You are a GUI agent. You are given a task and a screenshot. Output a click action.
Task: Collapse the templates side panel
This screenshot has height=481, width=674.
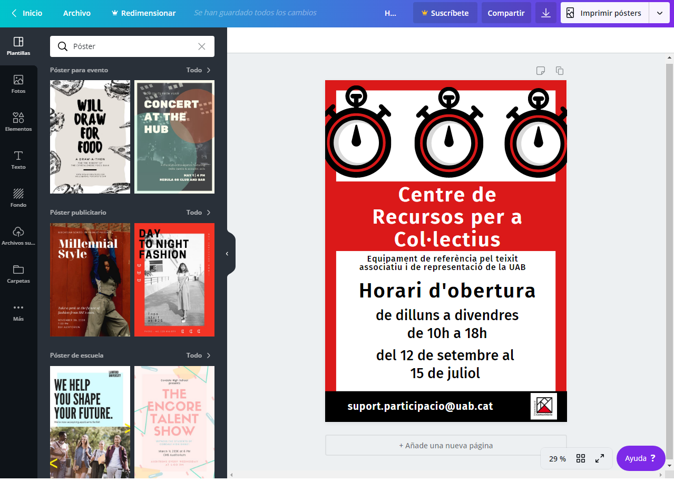228,254
